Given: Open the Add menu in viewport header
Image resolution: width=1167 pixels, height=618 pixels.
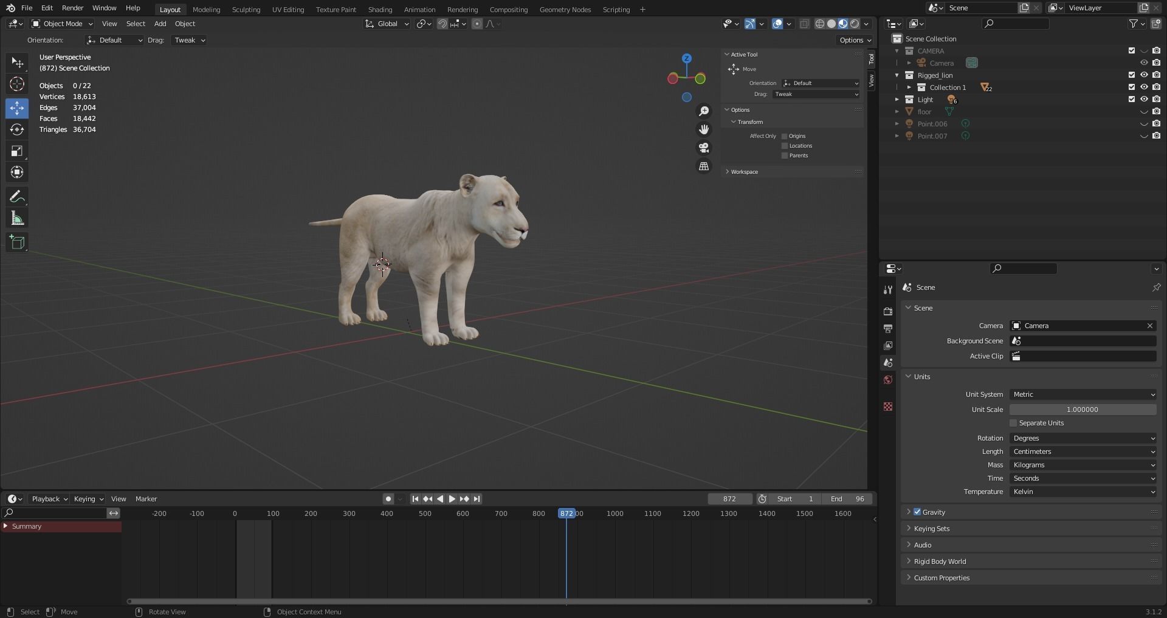Looking at the screenshot, I should pos(160,24).
